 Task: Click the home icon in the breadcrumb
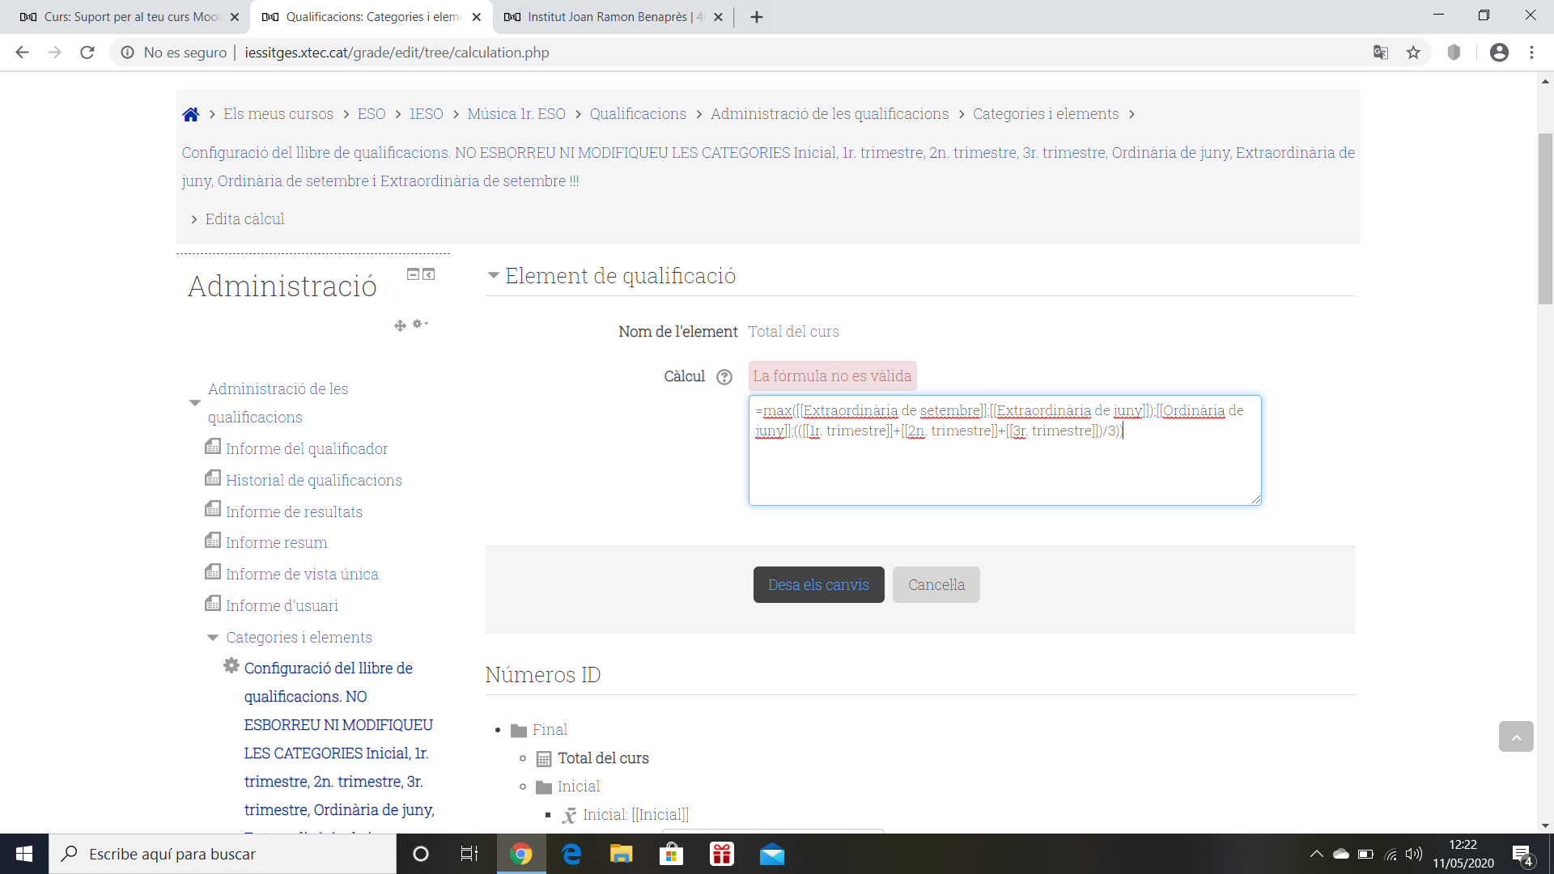tap(190, 114)
